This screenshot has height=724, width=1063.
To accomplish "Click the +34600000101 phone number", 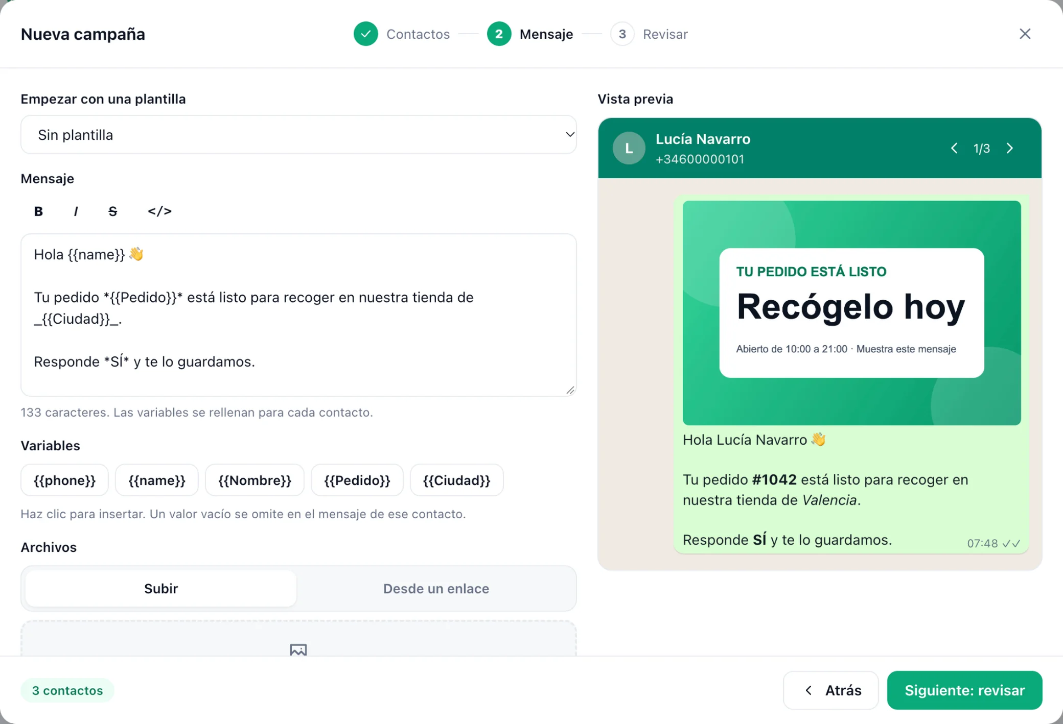I will tap(700, 159).
